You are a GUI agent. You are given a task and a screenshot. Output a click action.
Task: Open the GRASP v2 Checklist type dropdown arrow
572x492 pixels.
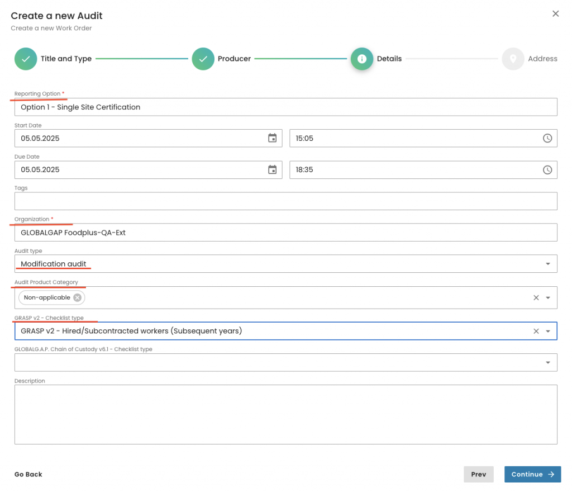(547, 331)
